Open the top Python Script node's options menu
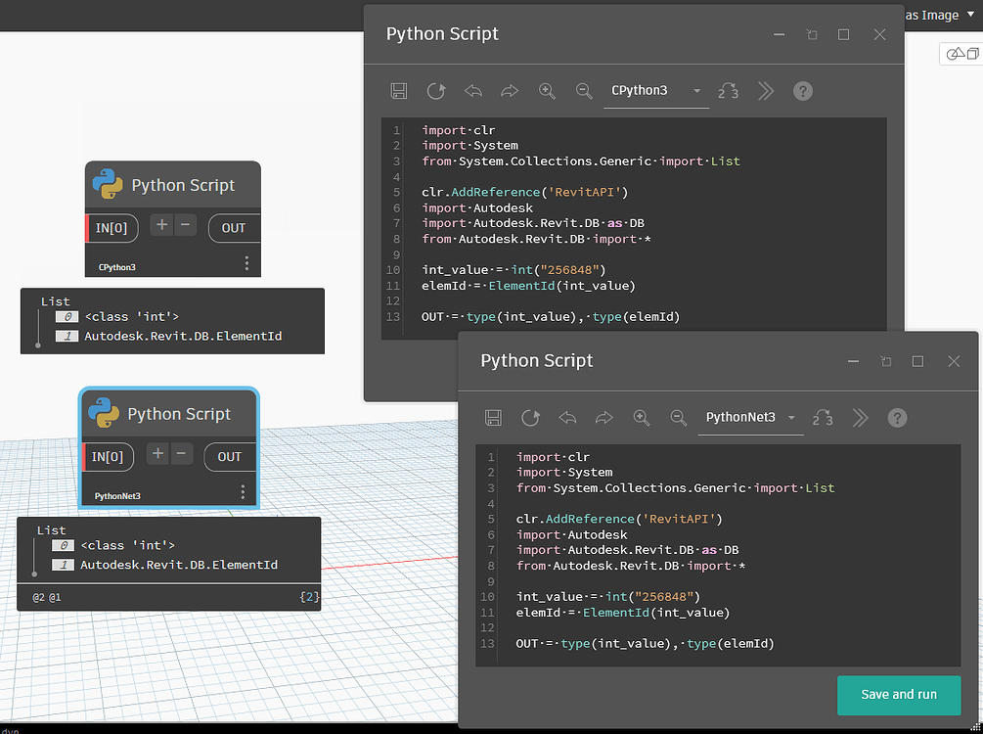The image size is (983, 734). click(246, 262)
